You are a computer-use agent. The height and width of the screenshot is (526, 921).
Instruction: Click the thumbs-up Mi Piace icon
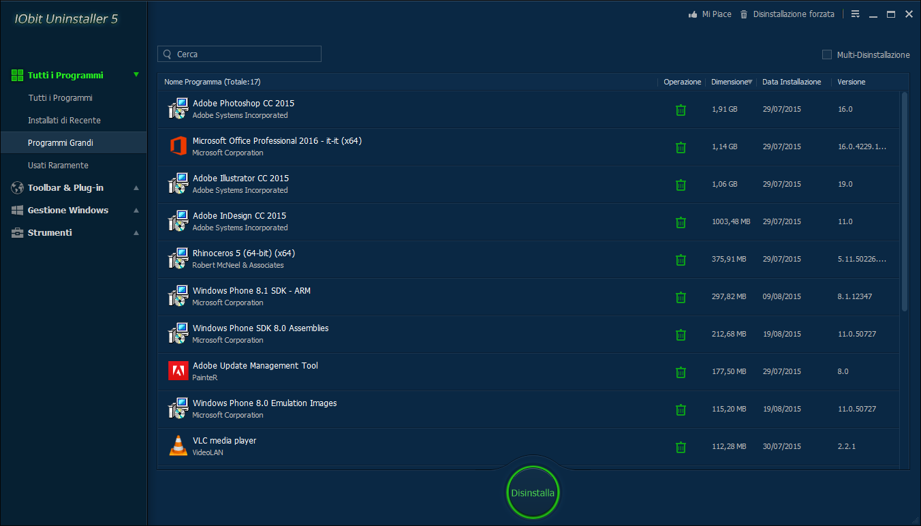[x=693, y=14]
